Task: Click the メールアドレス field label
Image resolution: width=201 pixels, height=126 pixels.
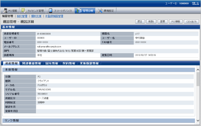Action: pyautogui.click(x=12, y=47)
